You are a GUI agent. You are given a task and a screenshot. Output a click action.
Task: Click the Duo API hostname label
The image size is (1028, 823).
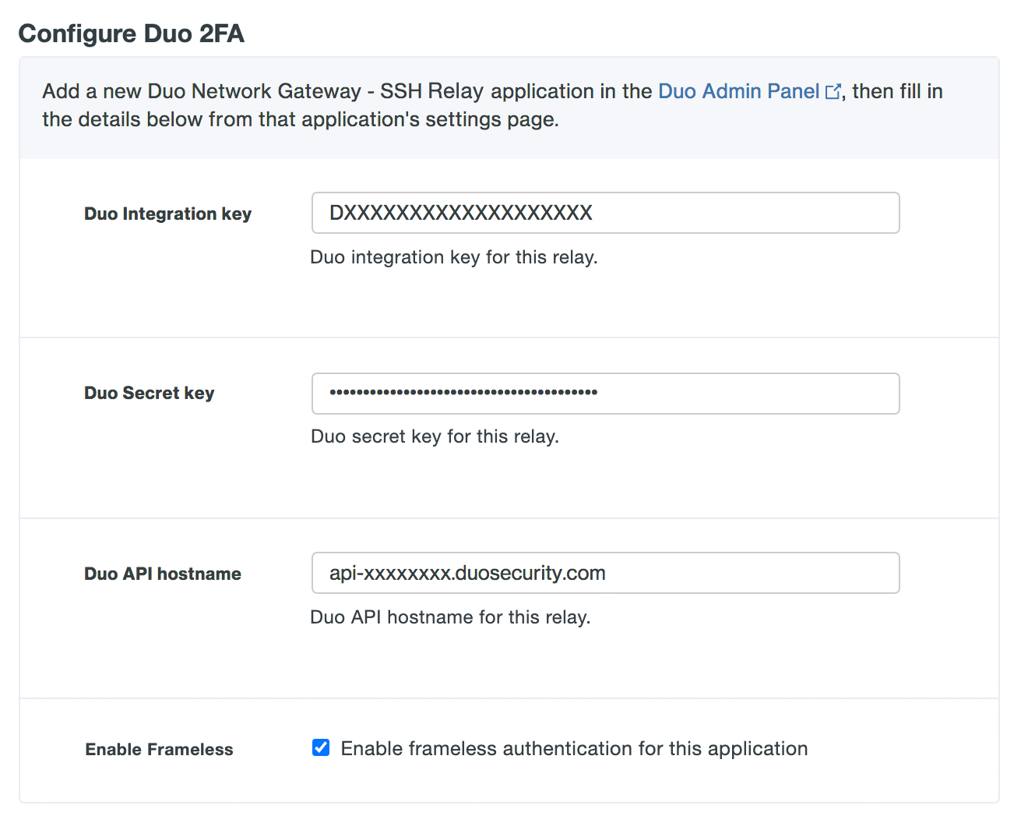pyautogui.click(x=162, y=573)
